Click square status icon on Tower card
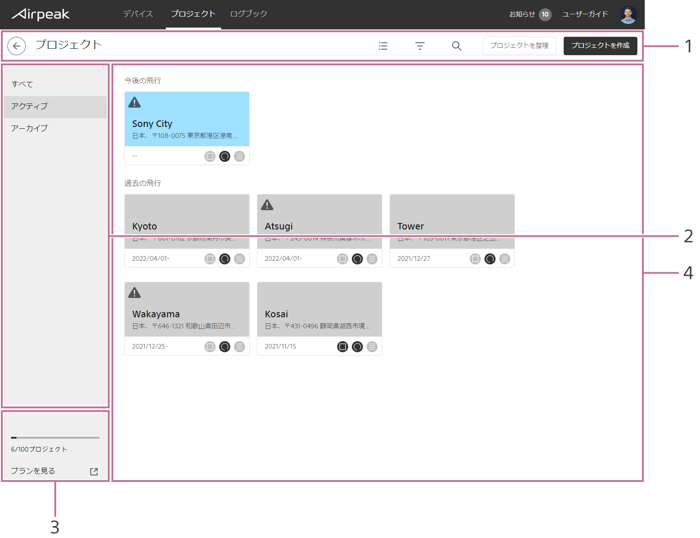This screenshot has height=538, width=700. pyautogui.click(x=475, y=259)
